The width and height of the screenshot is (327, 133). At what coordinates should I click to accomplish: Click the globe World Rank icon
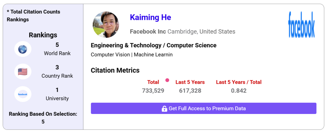tap(23, 49)
